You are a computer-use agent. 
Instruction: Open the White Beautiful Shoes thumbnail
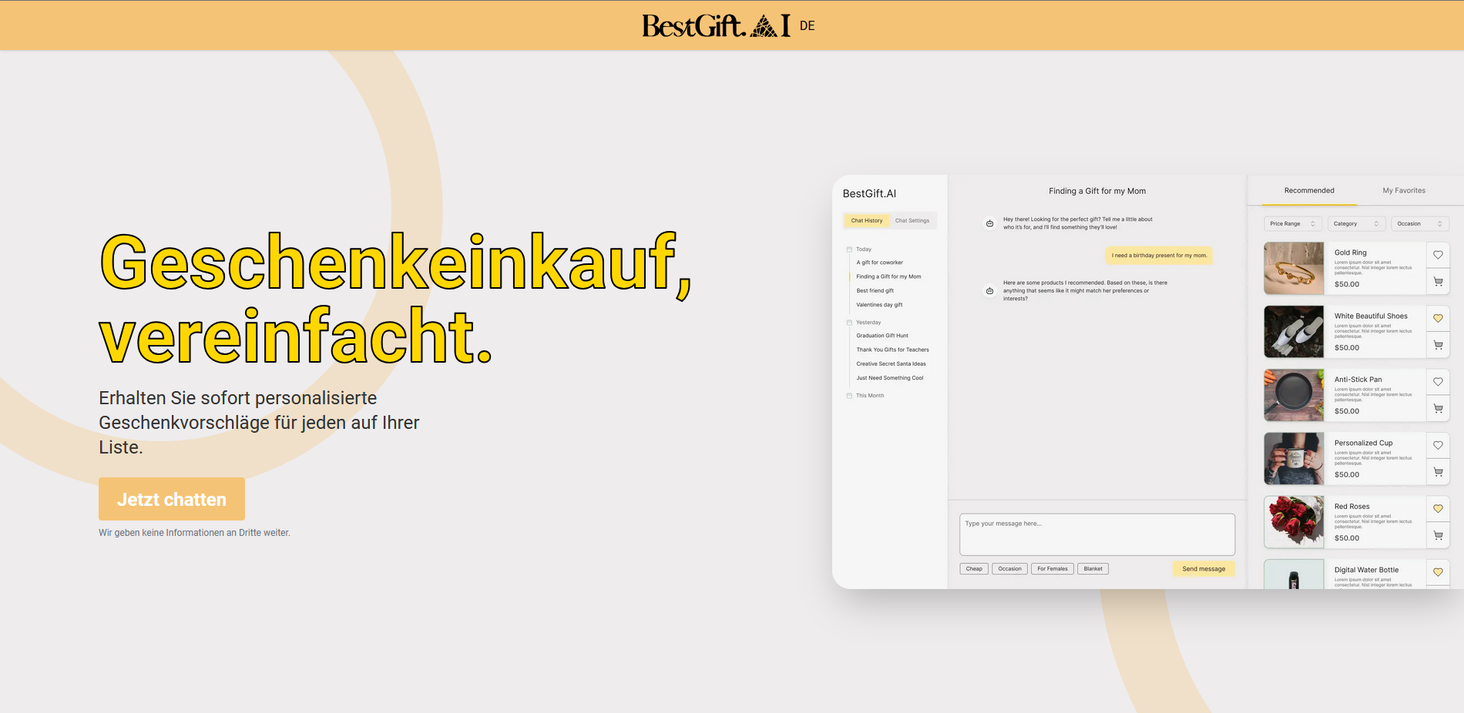coord(1294,332)
